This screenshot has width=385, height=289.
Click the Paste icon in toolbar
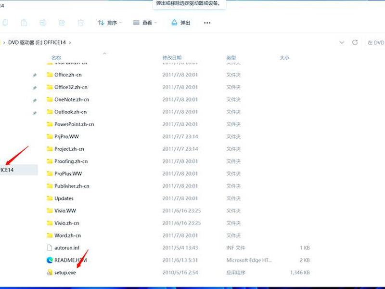24,23
